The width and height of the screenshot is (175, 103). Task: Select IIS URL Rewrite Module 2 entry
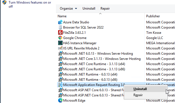[x=81, y=48]
